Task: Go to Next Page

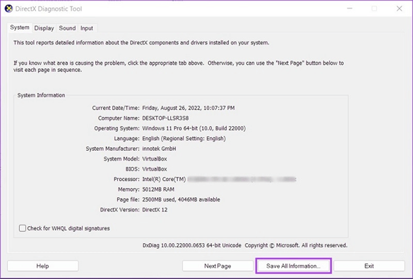Action: (218, 266)
